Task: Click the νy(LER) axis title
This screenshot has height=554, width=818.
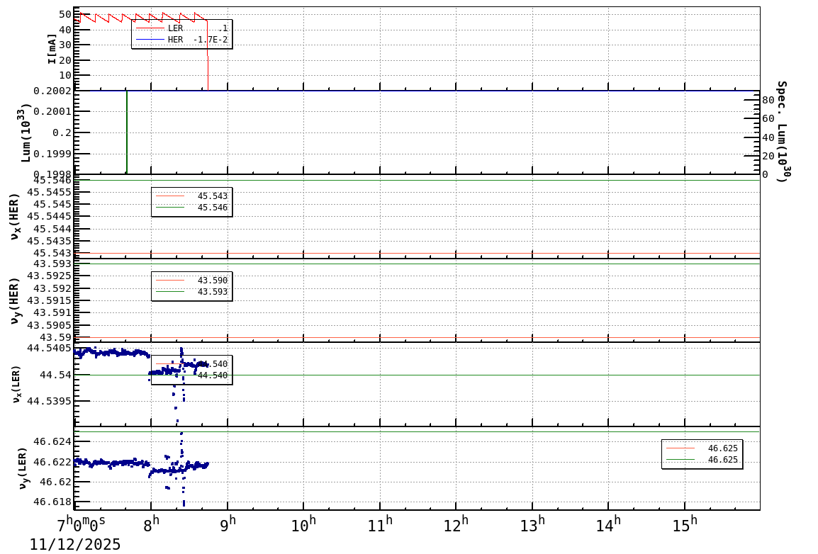Action: [23, 468]
